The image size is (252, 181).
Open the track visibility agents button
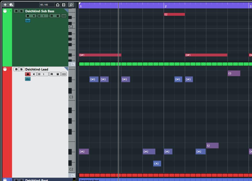click(x=58, y=5)
